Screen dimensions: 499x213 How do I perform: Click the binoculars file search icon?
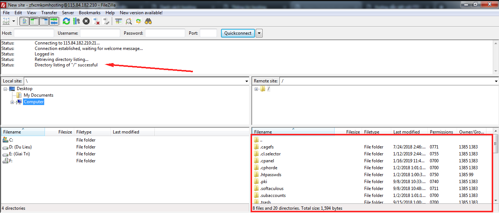(148, 21)
